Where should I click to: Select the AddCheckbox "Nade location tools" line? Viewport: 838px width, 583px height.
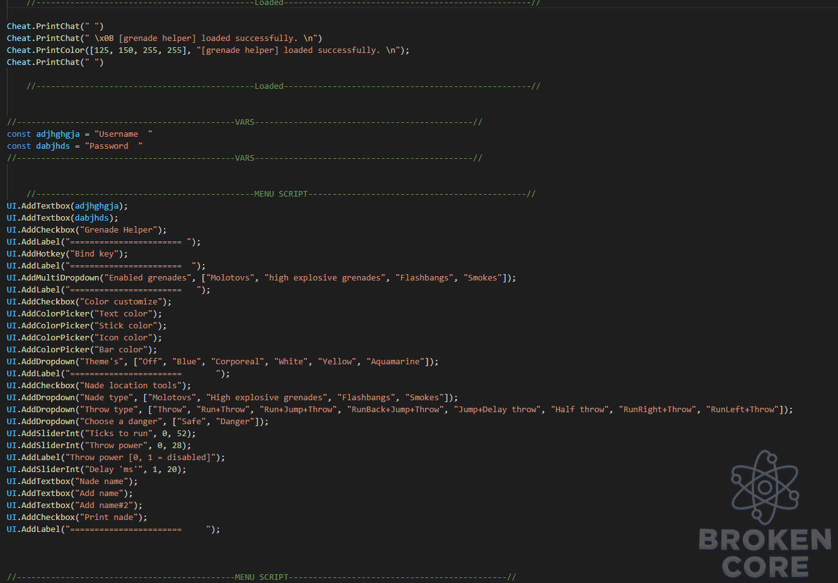(99, 385)
